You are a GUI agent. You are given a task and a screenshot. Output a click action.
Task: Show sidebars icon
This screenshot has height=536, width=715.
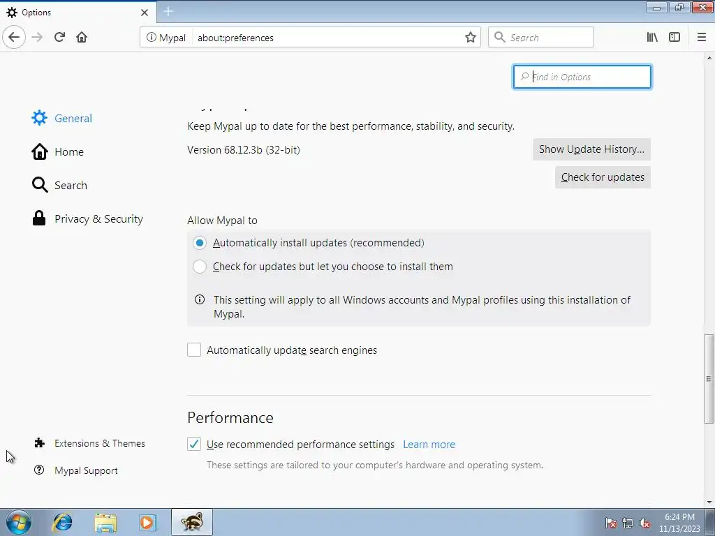(675, 38)
